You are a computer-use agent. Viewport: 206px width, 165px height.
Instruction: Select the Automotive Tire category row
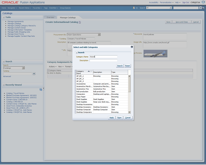102,89
